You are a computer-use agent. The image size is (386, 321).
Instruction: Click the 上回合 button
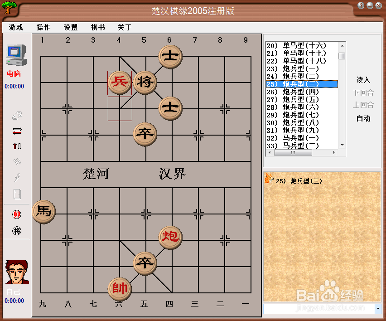(x=363, y=105)
